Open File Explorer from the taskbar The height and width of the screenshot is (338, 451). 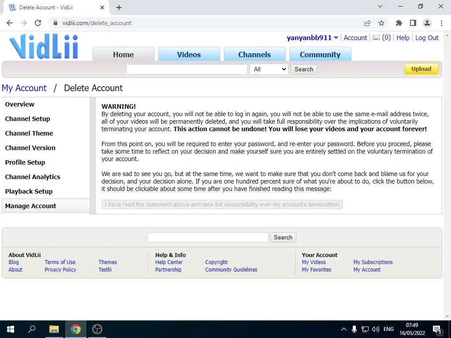[54, 329]
